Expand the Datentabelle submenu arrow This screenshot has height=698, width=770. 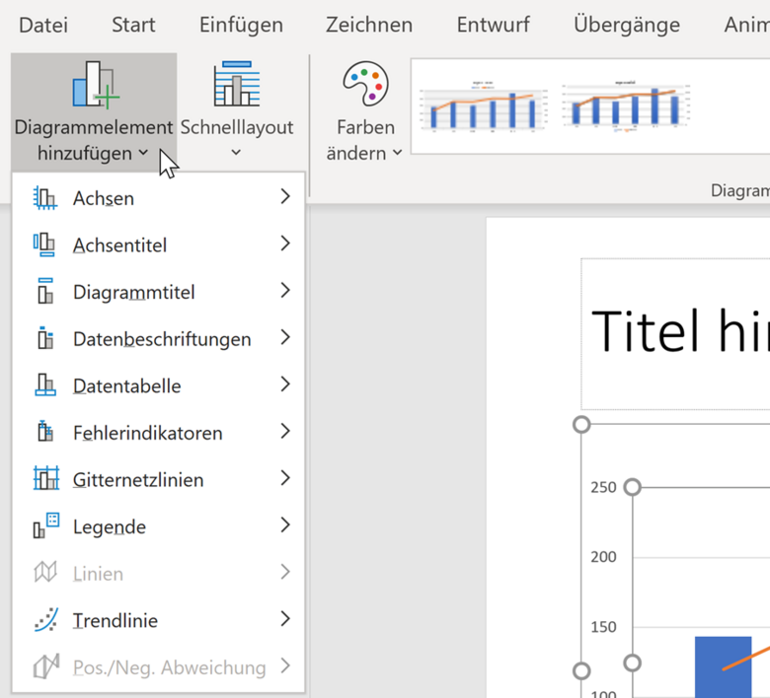[x=285, y=384]
